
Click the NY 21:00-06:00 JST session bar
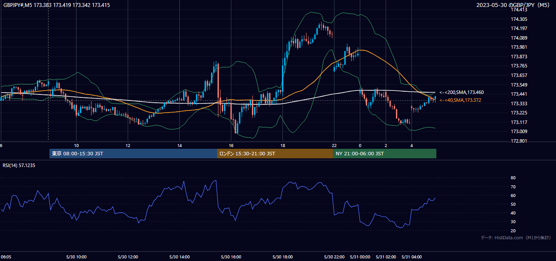point(385,154)
